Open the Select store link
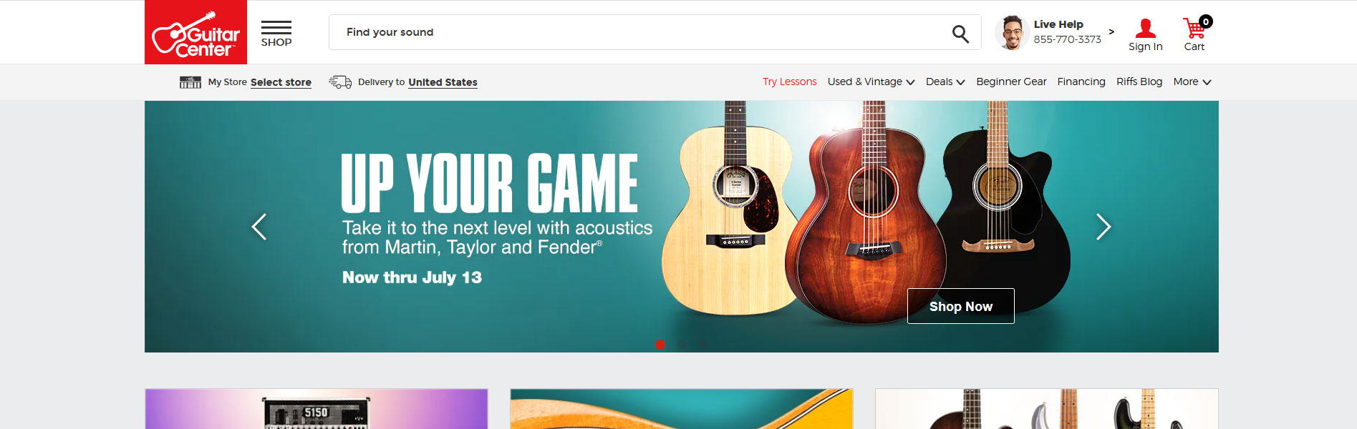 281,82
